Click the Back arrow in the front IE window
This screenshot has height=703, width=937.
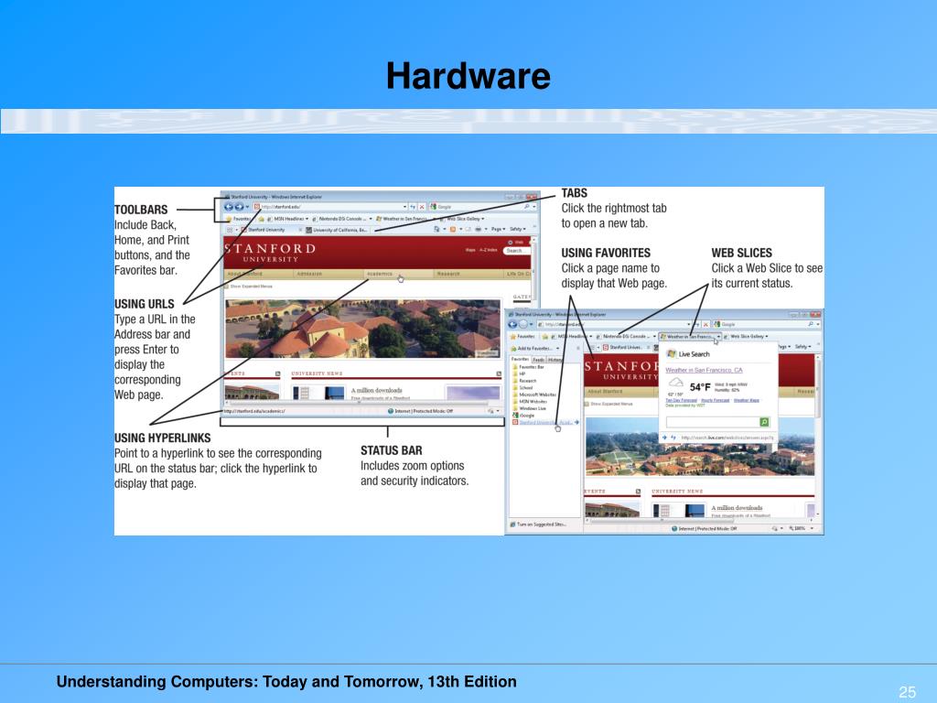point(512,324)
